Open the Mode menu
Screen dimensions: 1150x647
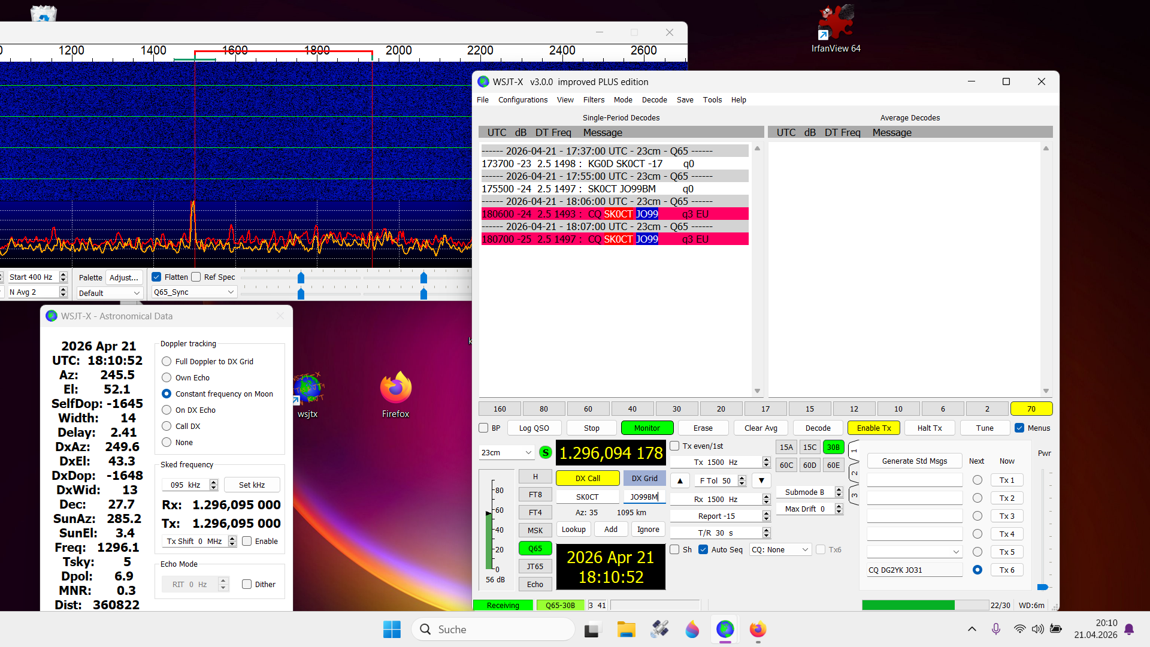(623, 99)
